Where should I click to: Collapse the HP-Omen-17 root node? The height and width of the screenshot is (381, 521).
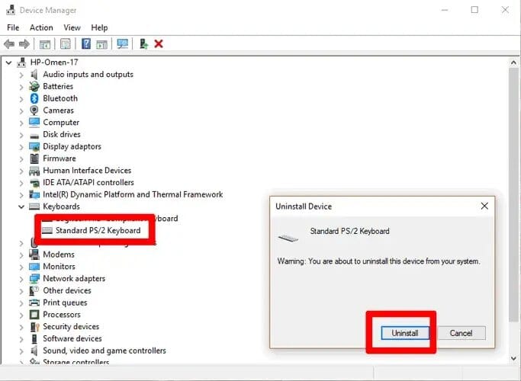[8, 62]
